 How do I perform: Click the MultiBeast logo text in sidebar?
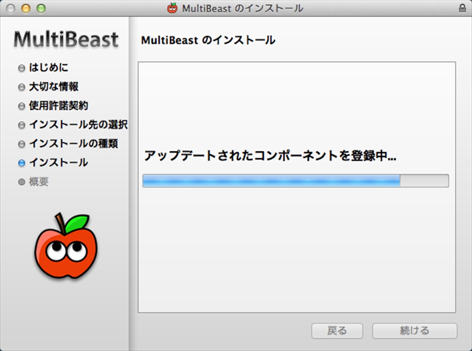point(66,40)
